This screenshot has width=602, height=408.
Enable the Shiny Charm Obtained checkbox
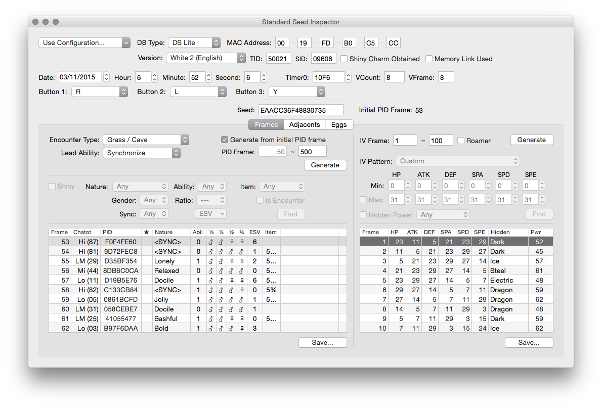tap(344, 59)
